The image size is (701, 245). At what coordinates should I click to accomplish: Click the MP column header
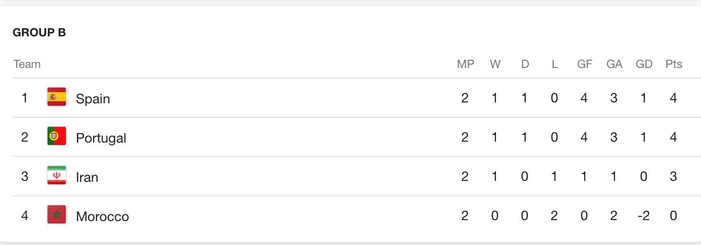tap(465, 64)
